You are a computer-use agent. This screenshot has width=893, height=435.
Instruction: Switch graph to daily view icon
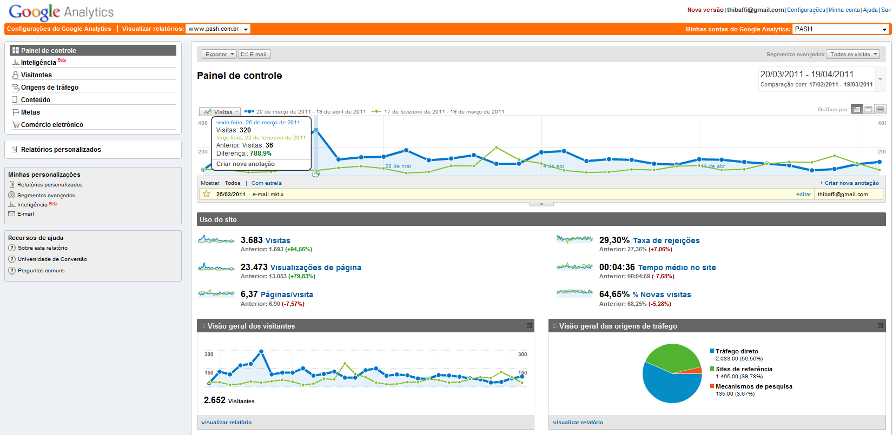click(857, 109)
